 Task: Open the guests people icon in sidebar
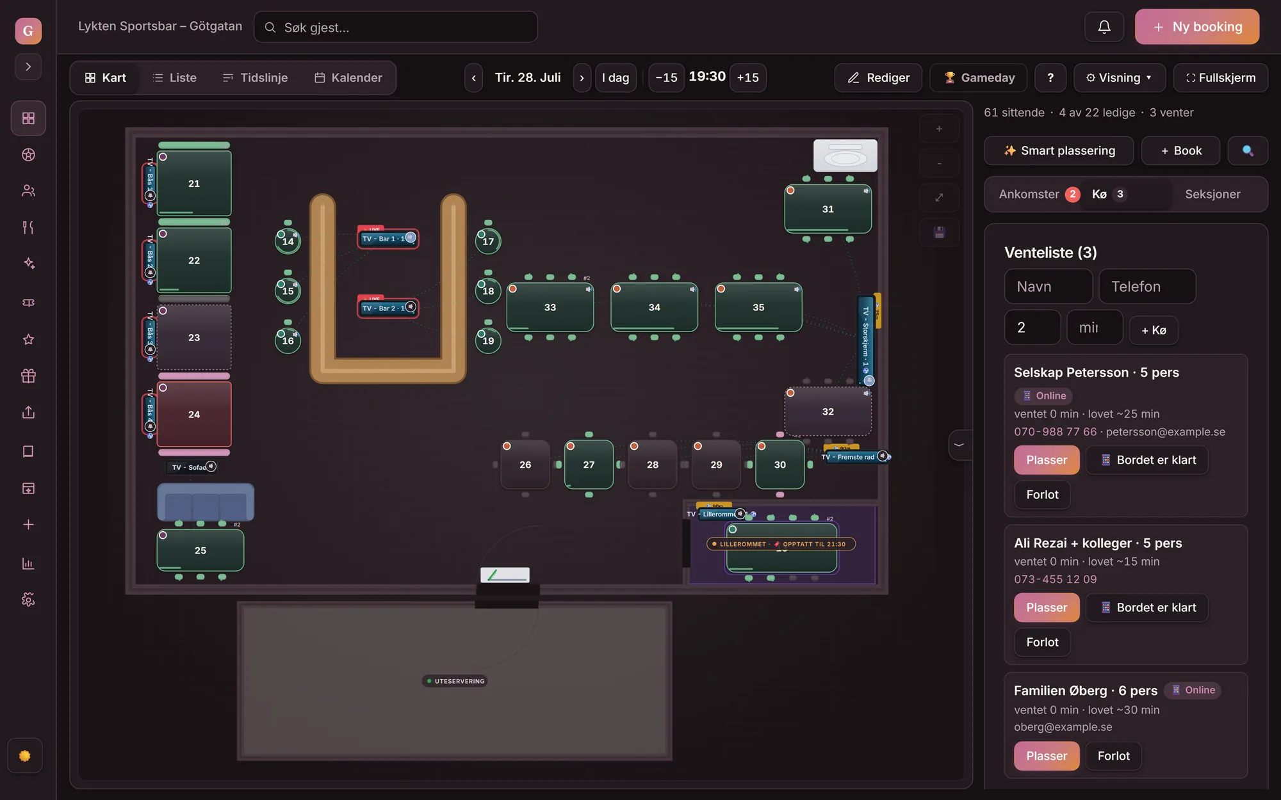[x=28, y=191]
